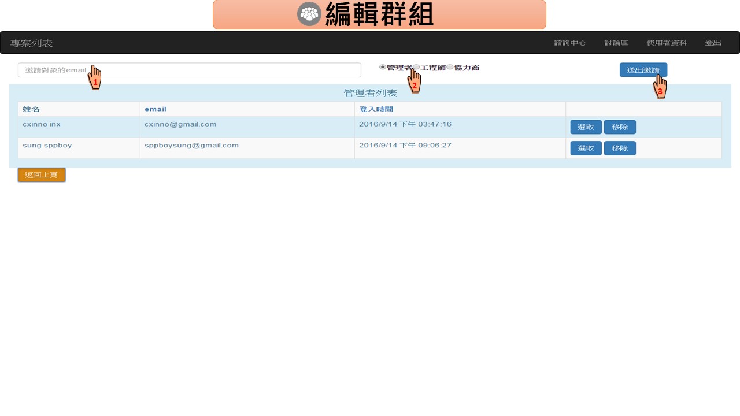Go to the 討論區 menu item
740x416 pixels.
pyautogui.click(x=616, y=43)
